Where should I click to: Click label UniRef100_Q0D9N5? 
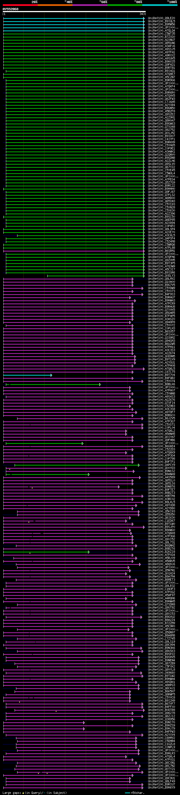(x=161, y=356)
